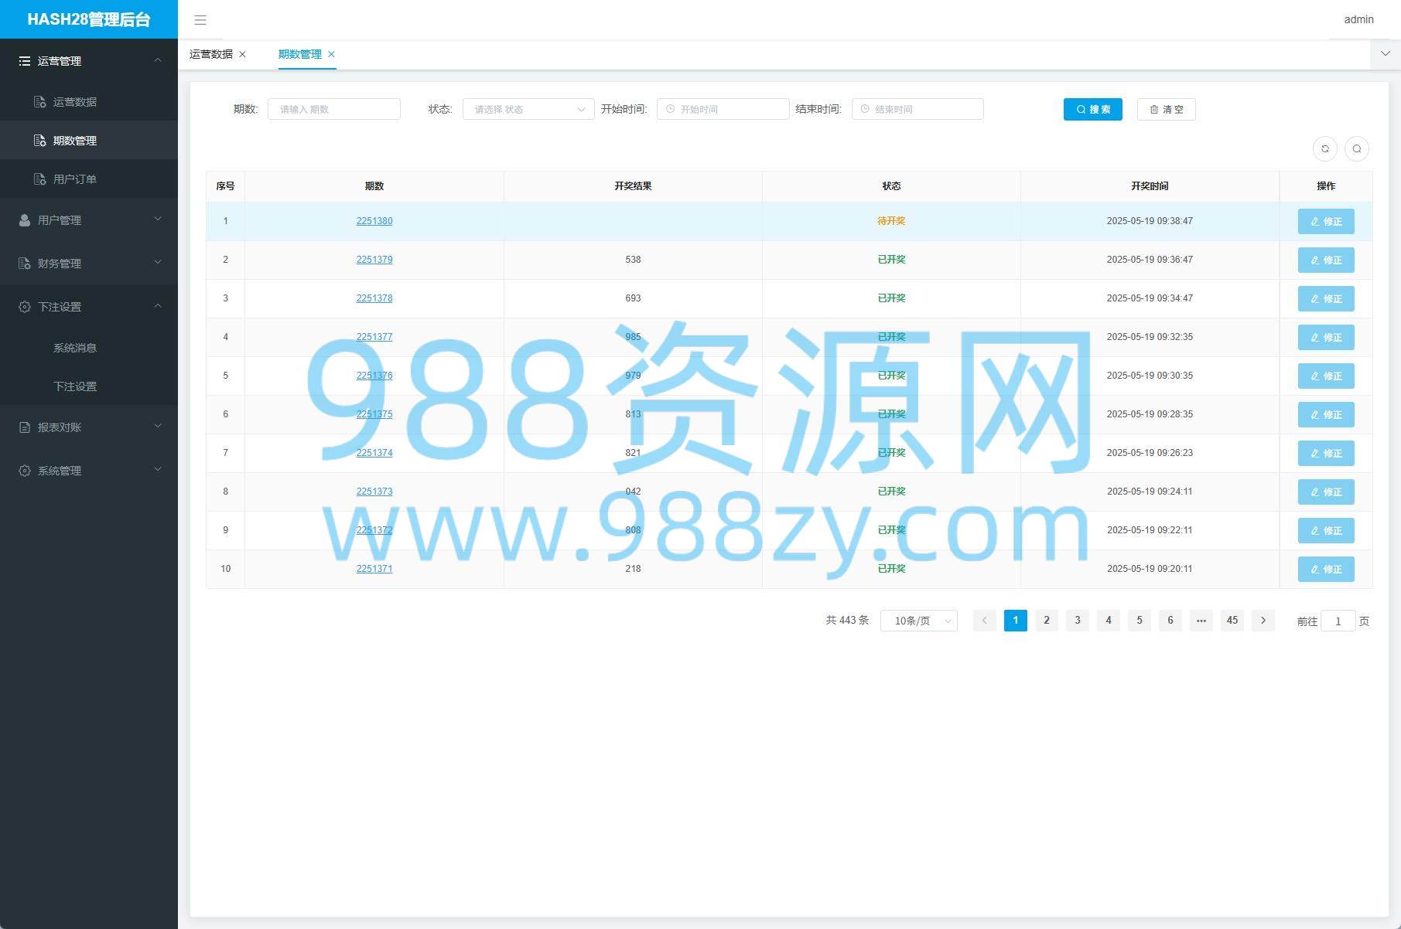Click the 开始时间 date picker field
The width and height of the screenshot is (1401, 929).
coord(723,110)
